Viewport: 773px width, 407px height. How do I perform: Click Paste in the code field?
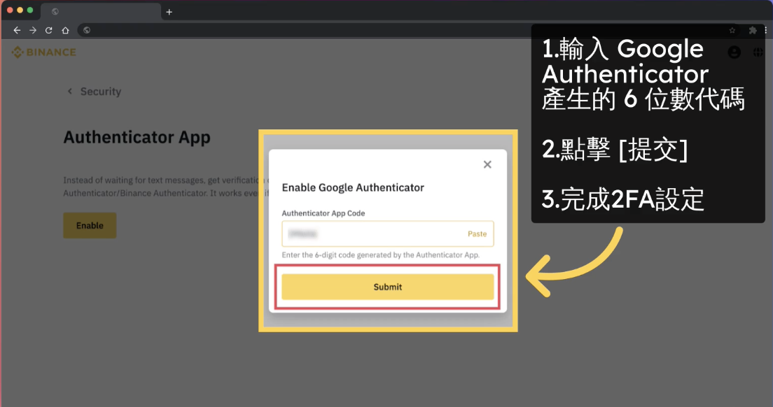coord(477,234)
